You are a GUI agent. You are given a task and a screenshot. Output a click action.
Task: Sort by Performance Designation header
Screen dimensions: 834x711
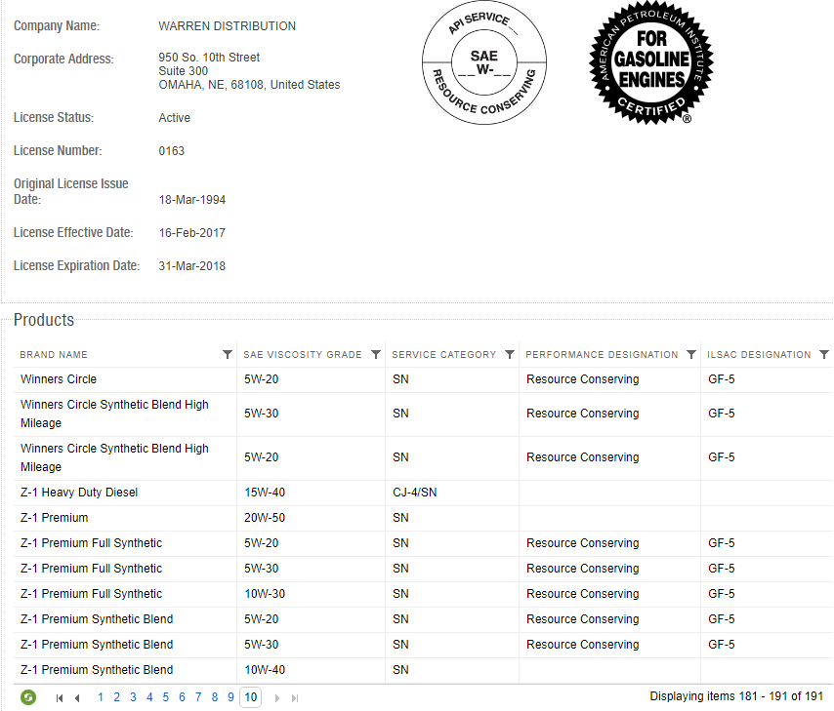(x=602, y=354)
